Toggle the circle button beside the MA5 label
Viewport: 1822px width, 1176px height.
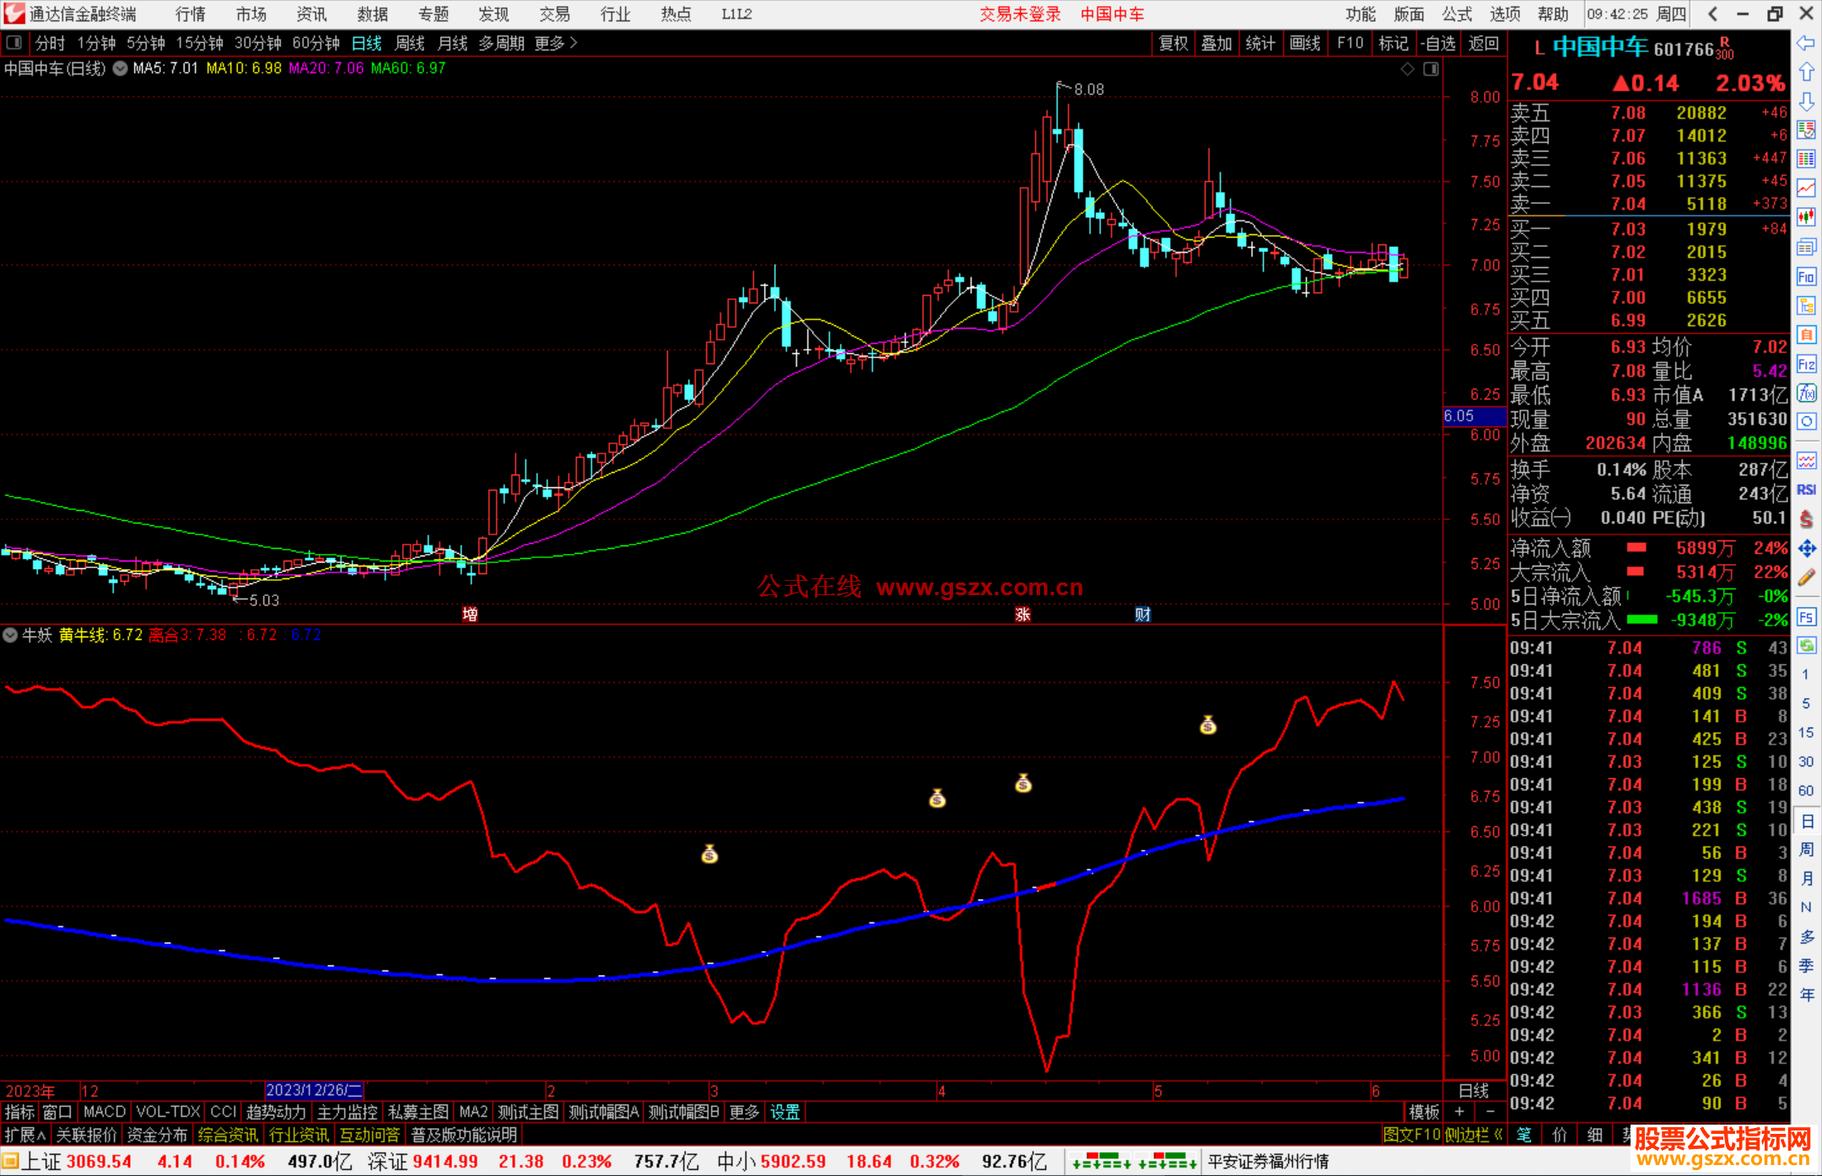pos(121,68)
